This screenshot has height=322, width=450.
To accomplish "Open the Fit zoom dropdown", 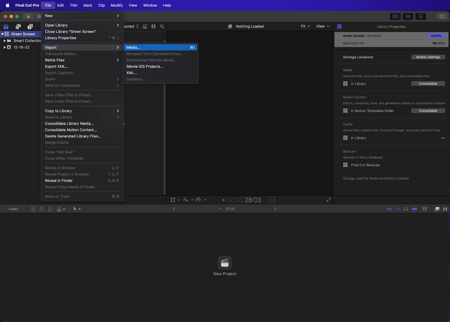I will click(305, 26).
